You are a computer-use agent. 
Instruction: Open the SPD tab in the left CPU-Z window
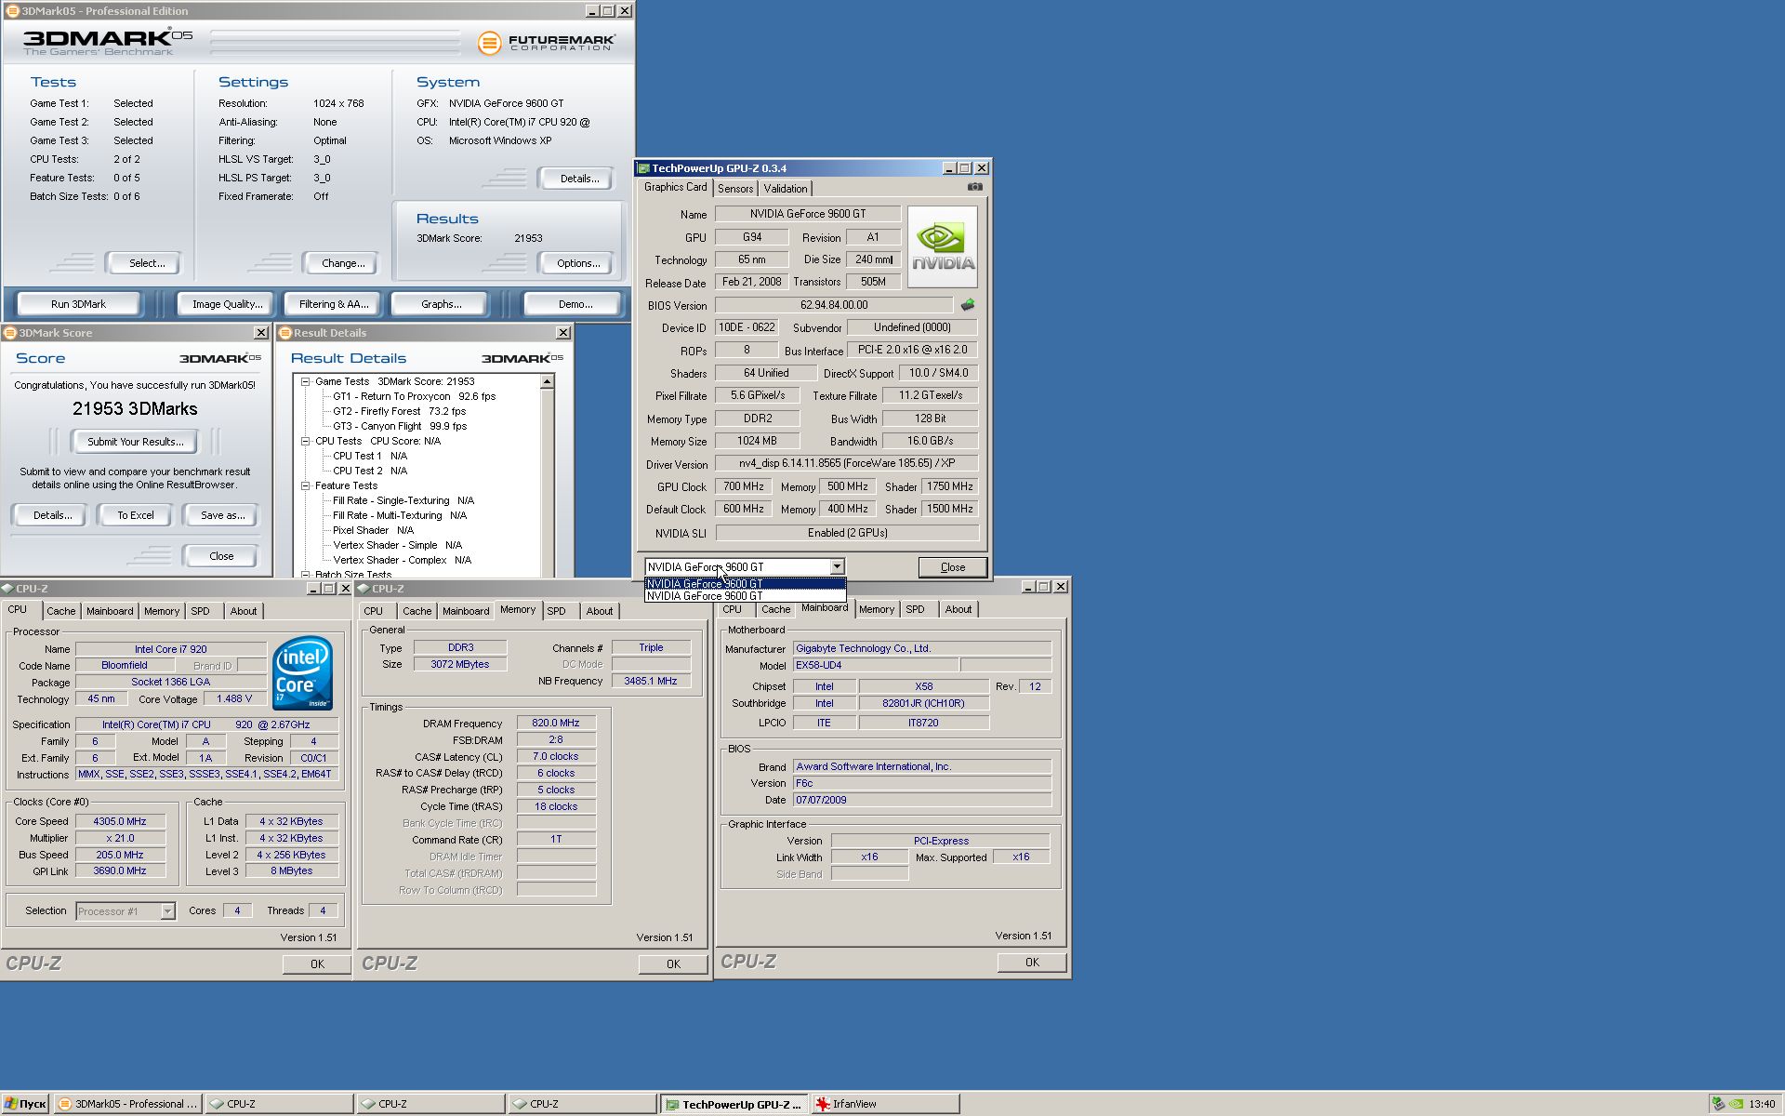[x=200, y=611]
